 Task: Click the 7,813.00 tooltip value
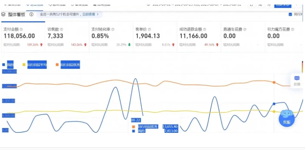[171, 131]
